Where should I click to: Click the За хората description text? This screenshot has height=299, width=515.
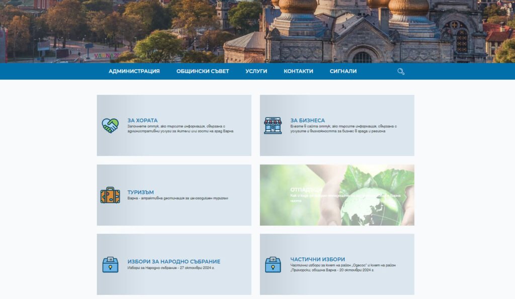(x=180, y=128)
